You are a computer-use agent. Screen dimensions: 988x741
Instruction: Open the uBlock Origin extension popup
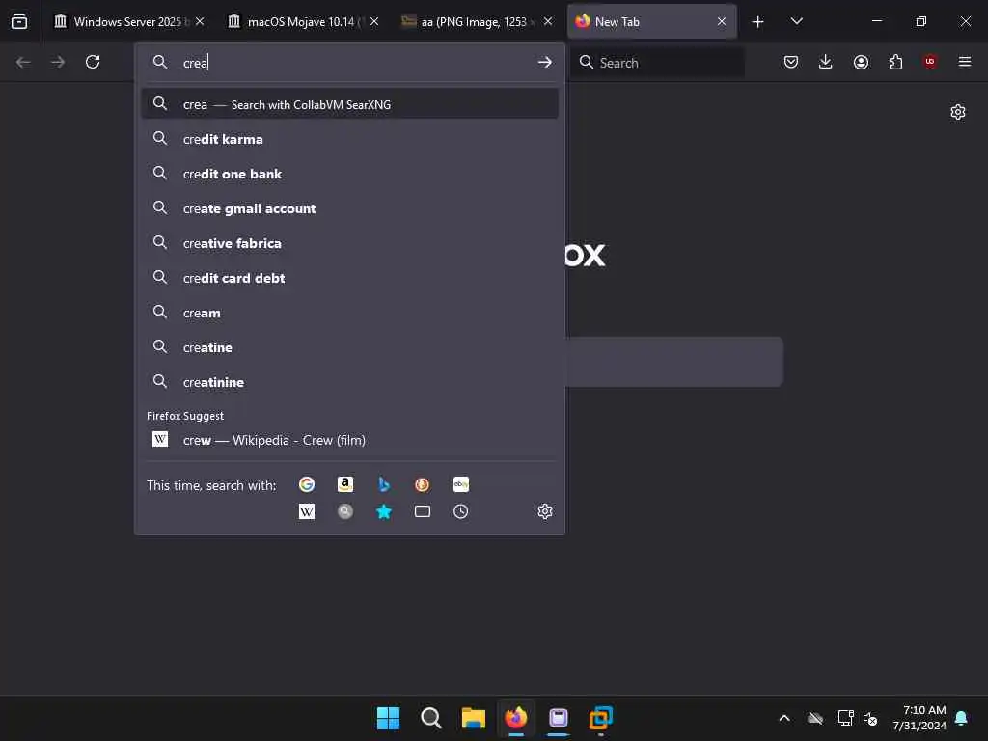point(930,62)
